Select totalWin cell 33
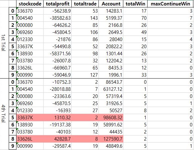Screen dimensions: 194x150 (x=135, y=75)
